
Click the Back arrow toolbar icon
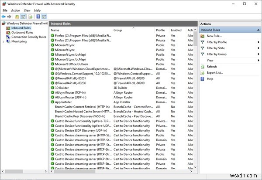(x=3, y=17)
